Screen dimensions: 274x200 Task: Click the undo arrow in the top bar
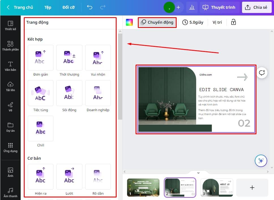point(90,7)
